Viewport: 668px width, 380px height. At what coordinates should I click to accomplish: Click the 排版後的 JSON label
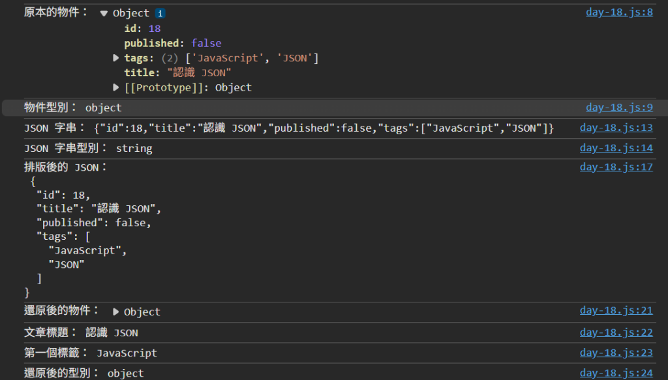tap(65, 168)
